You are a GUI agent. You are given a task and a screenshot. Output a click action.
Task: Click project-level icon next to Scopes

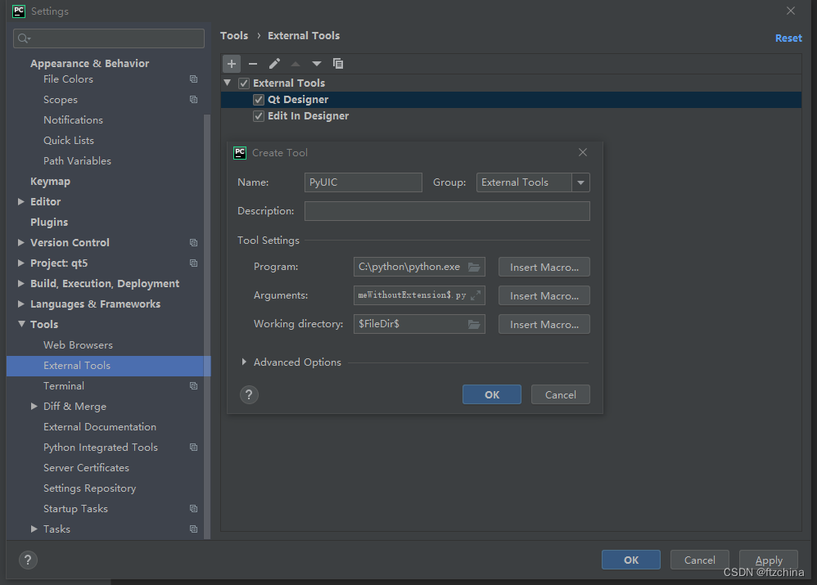pyautogui.click(x=193, y=100)
